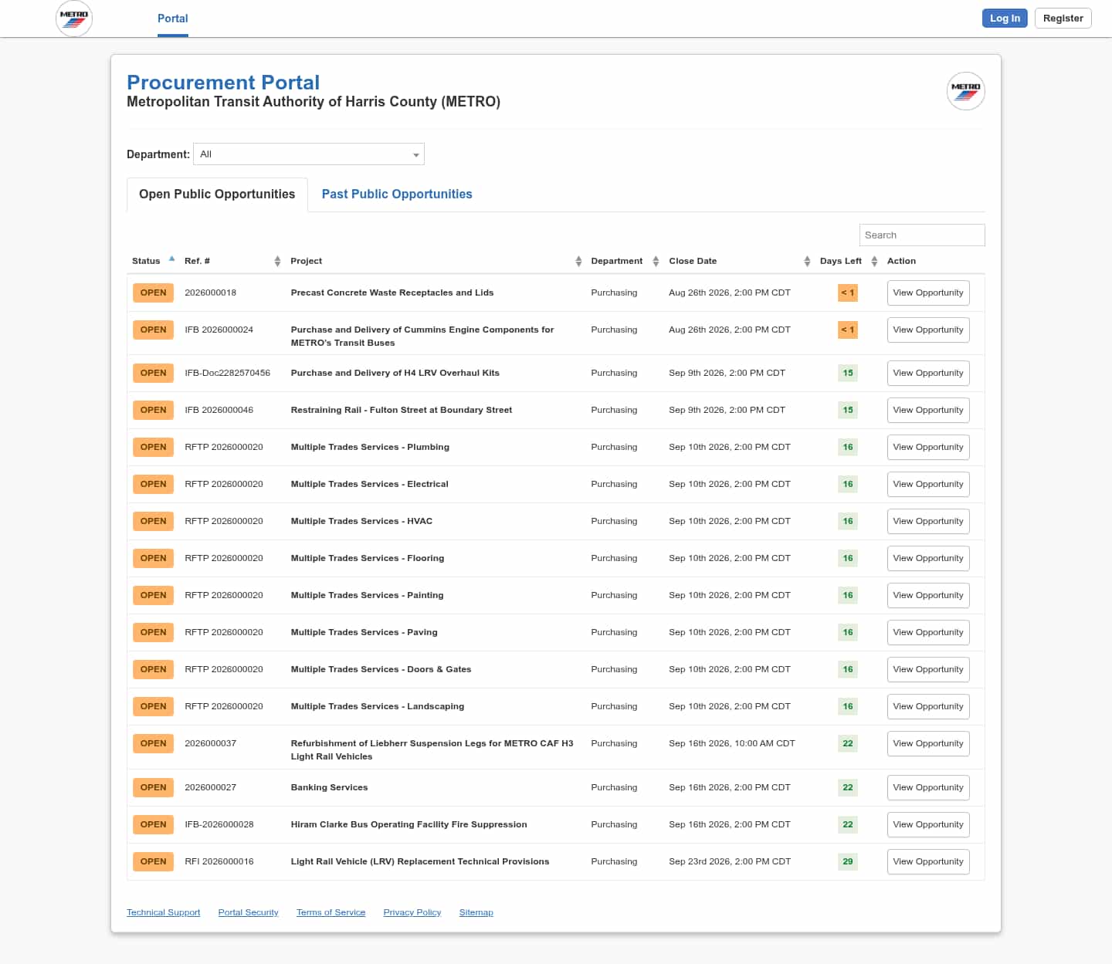Click reference number '2026000037'
This screenshot has height=964, width=1112.
[x=211, y=744]
